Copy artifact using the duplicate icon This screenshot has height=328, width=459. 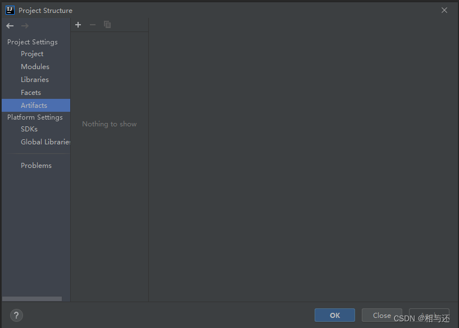tap(107, 25)
